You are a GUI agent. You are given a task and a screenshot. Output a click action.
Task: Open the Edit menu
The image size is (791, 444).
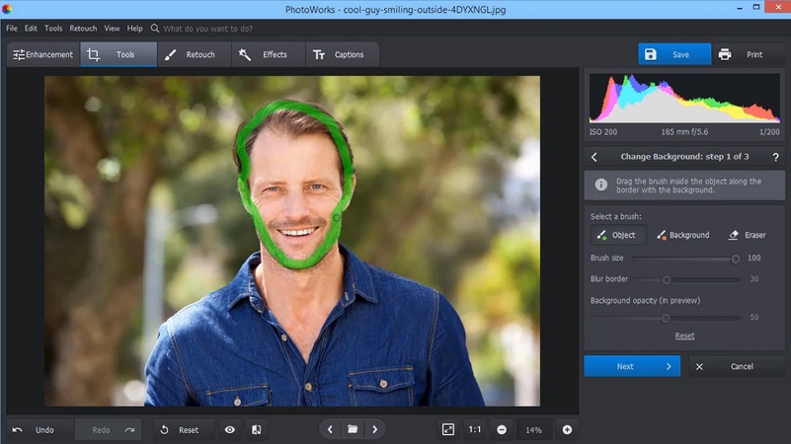pos(31,29)
